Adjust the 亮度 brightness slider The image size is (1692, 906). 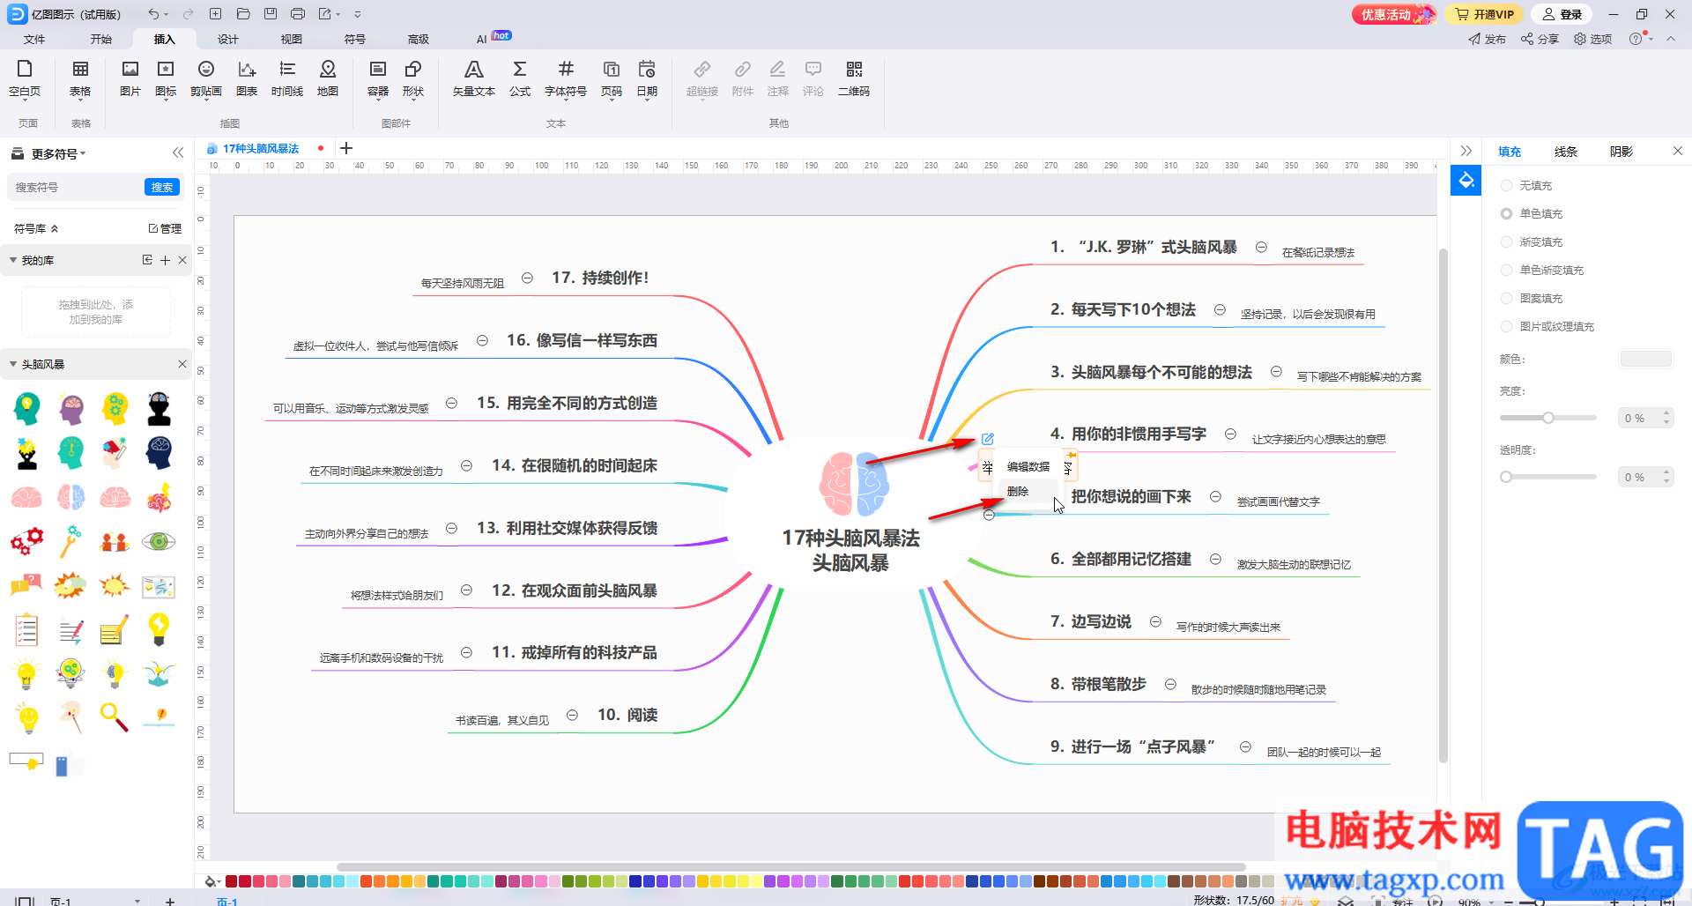click(1547, 418)
